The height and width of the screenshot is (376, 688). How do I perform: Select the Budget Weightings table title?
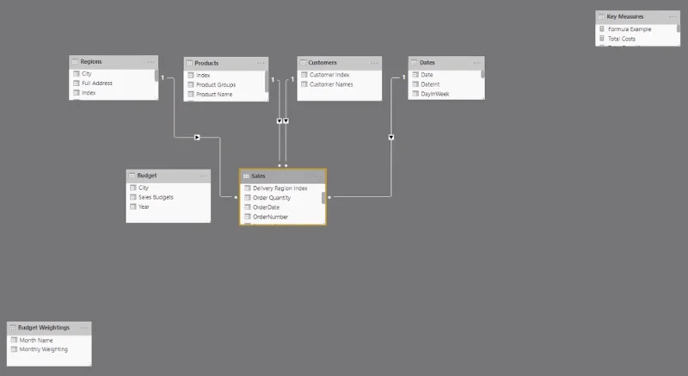[x=44, y=328]
